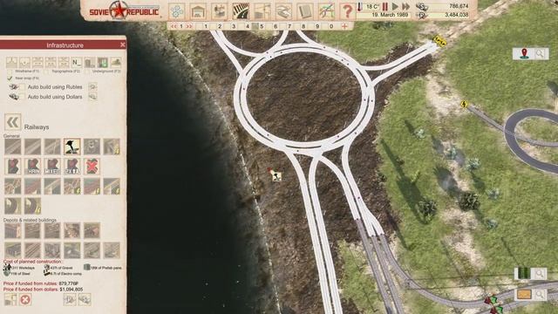Select first building under Depots & related buildings

(x=13, y=230)
